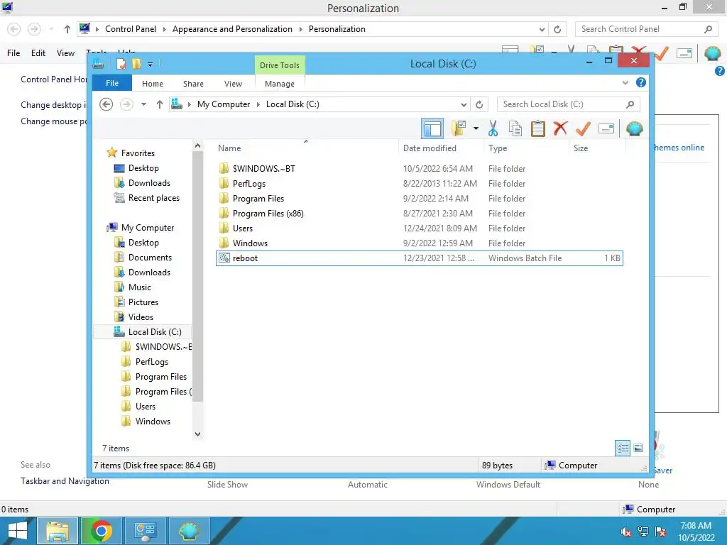Select Pictures under My Computer
727x545 pixels.
pos(143,302)
